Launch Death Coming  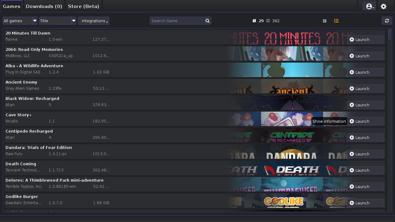366,170
